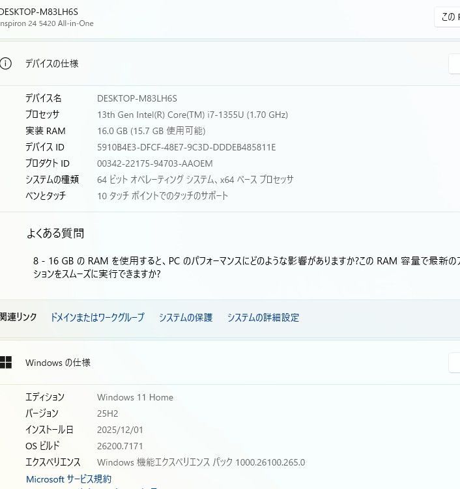Click the インストール日 label
460x489 pixels.
coord(50,430)
